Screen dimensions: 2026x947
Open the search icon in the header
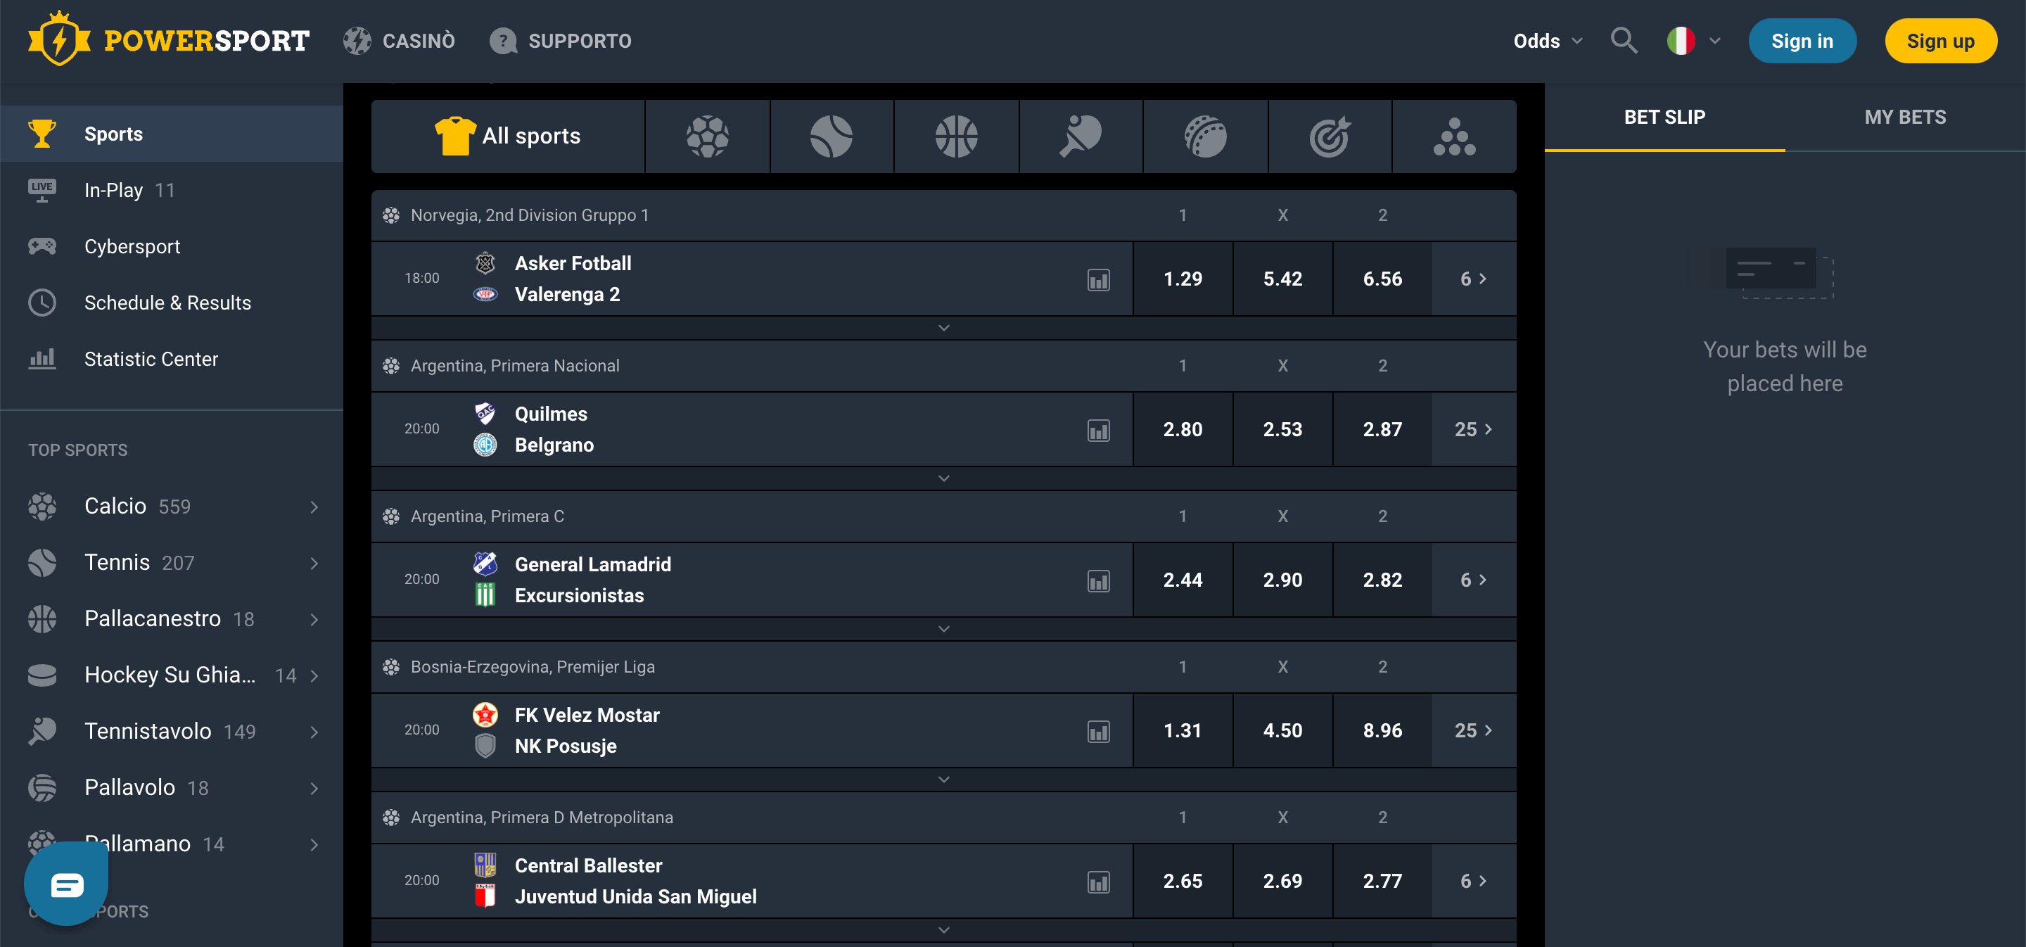1624,40
